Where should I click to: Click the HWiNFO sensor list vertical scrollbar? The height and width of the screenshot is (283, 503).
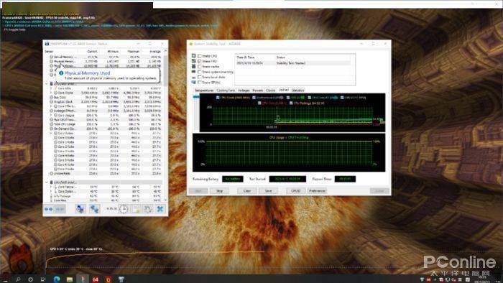tap(165, 125)
